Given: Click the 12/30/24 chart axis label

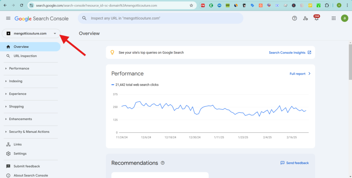Looking at the screenshot, I should coord(195,137).
